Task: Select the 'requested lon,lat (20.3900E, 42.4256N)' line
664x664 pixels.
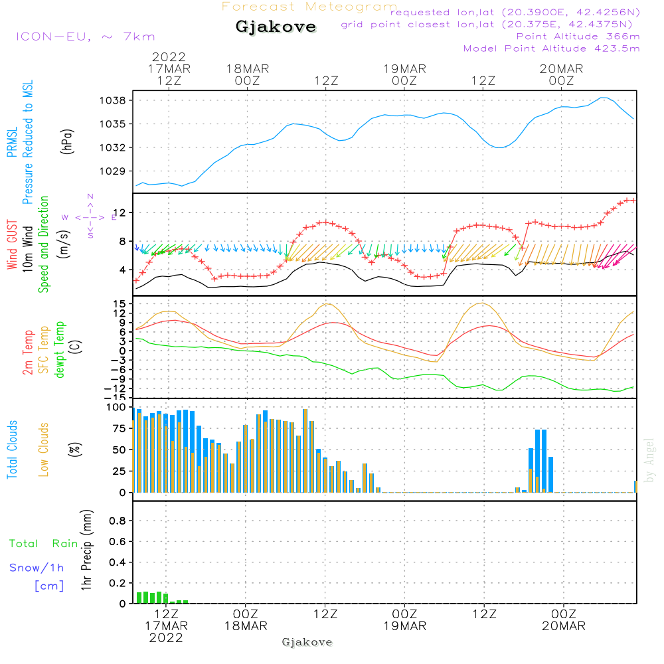Action: [515, 12]
